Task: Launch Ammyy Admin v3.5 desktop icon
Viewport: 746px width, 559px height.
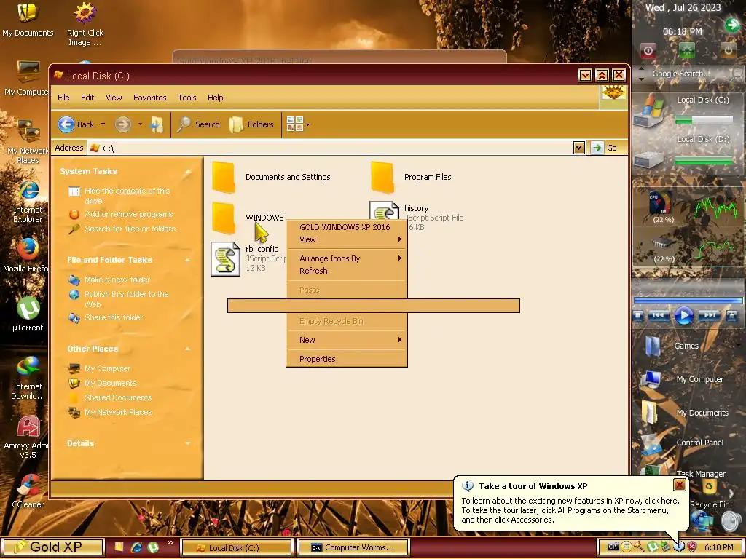Action: point(28,427)
